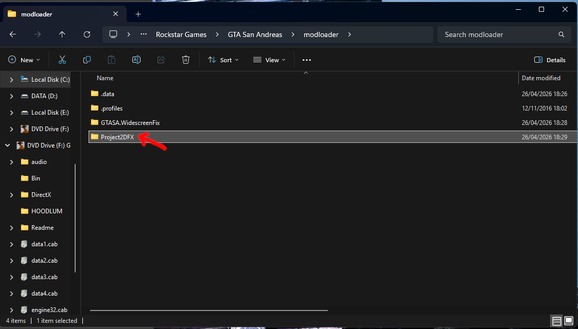The width and height of the screenshot is (578, 329).
Task: Select the modloader window tab
Action: coord(64,14)
